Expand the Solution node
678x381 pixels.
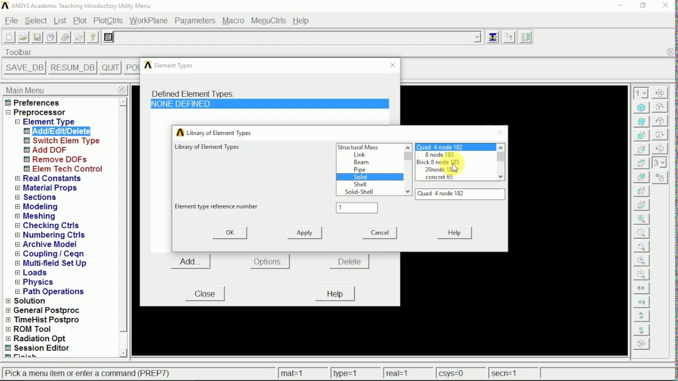point(8,301)
